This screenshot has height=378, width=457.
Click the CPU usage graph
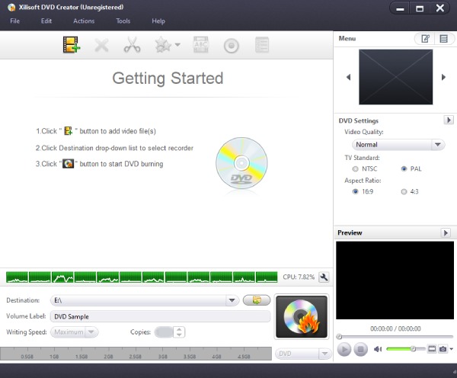click(x=142, y=277)
